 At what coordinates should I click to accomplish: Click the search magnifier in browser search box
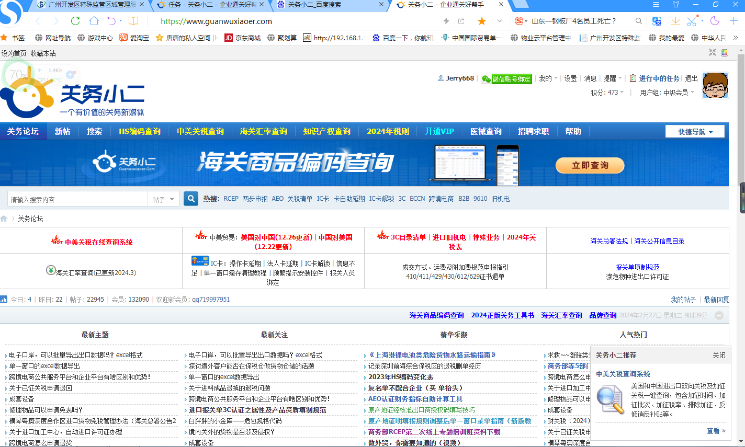tap(639, 21)
